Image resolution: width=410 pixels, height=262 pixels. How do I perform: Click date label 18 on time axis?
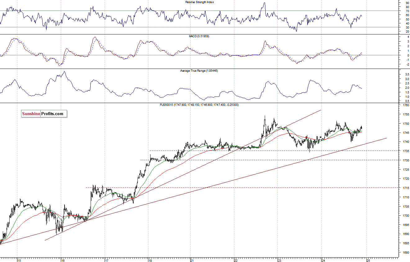[150, 260]
